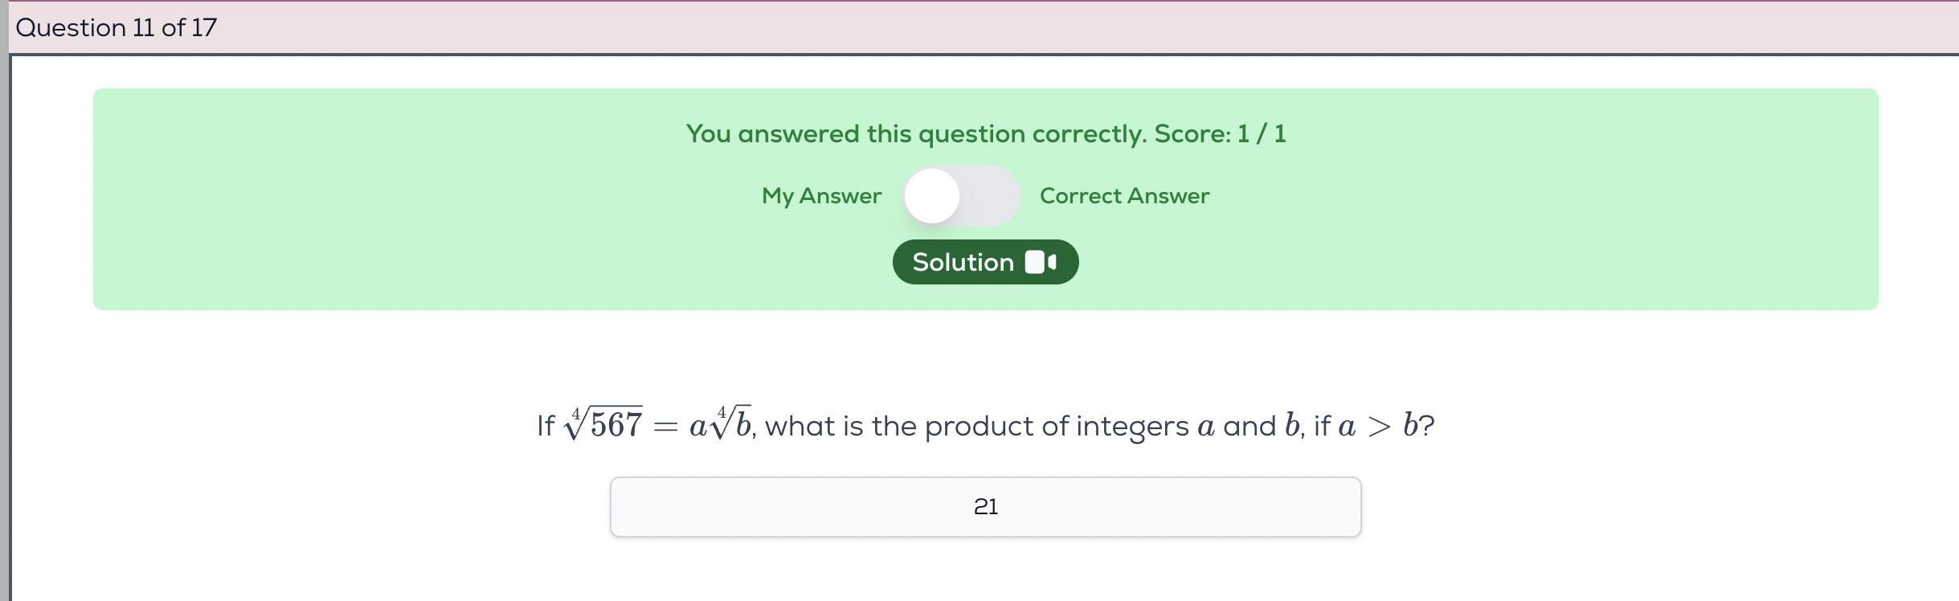Select the "Correct Answer" label
The width and height of the screenshot is (1959, 601).
tap(1124, 196)
